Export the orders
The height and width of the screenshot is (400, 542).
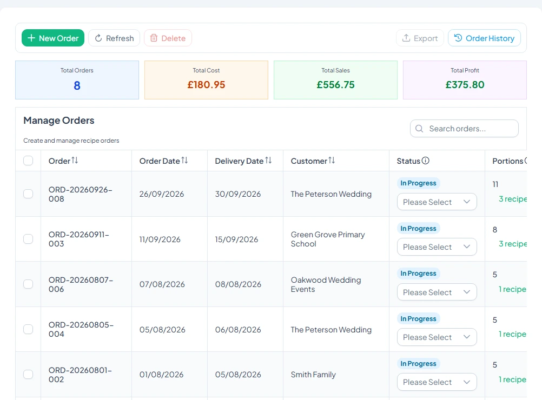click(x=420, y=38)
